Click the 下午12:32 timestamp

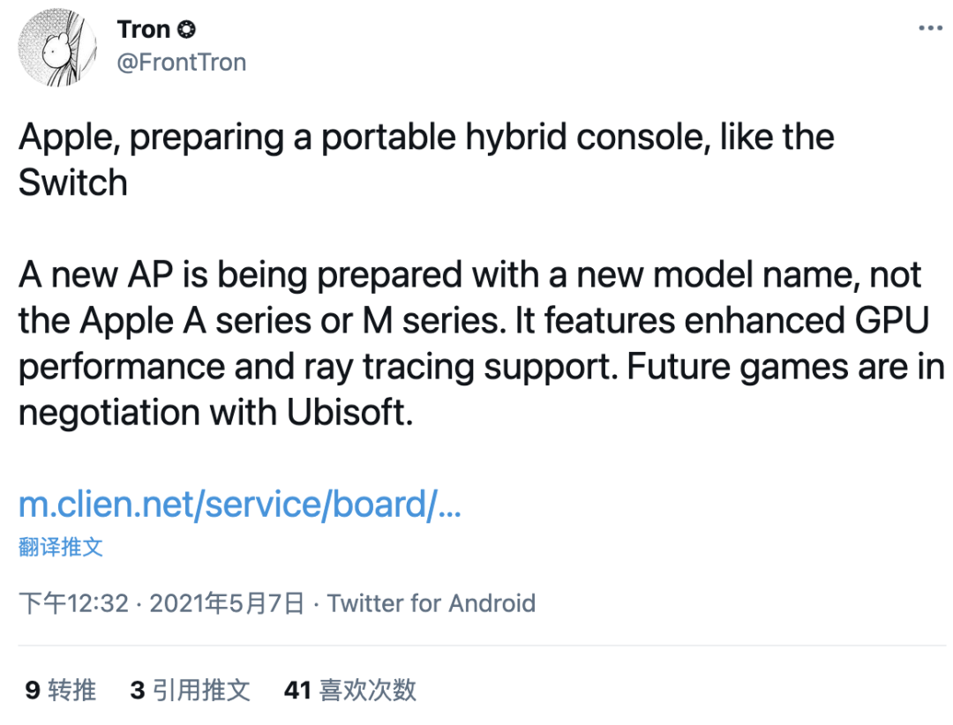point(73,603)
